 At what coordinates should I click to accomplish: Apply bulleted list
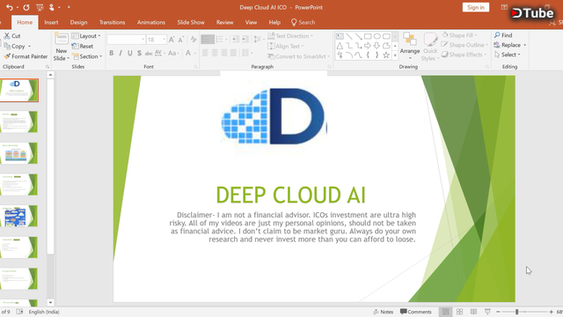point(208,39)
